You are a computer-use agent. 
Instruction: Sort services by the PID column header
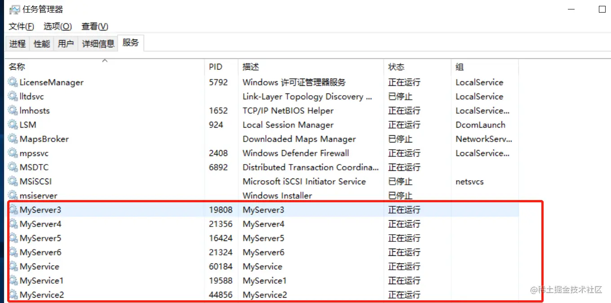point(222,67)
